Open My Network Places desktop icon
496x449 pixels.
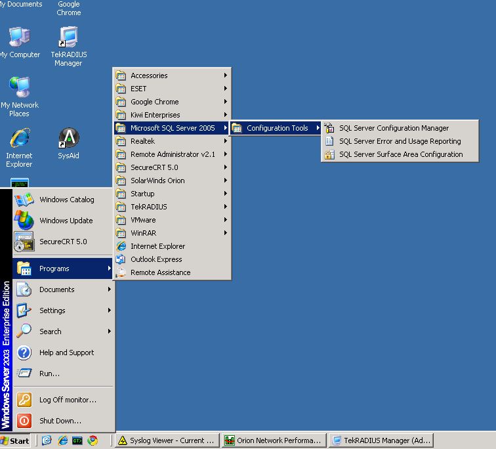coord(19,89)
